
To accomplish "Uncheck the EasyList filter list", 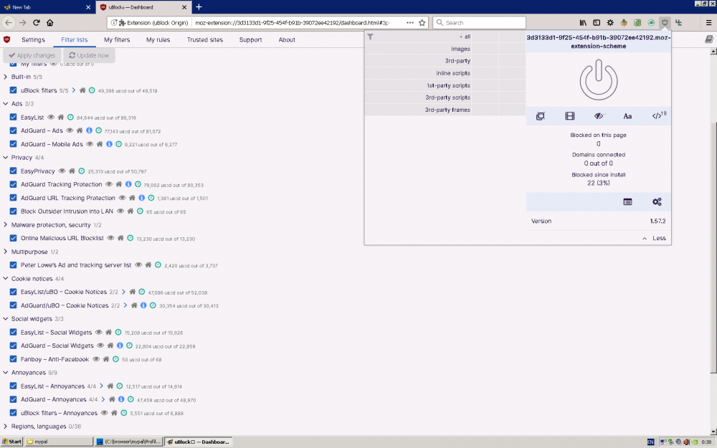I will 12,117.
